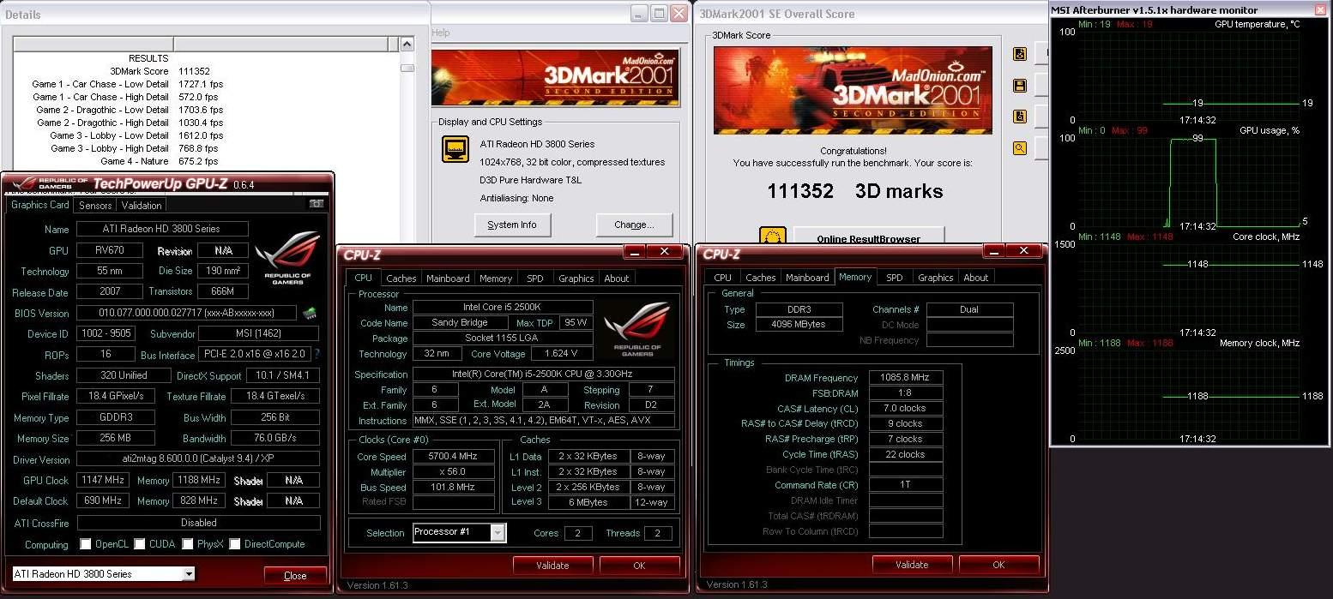Open the About tab in left CPU-Z window
The width and height of the screenshot is (1333, 599).
pos(617,278)
